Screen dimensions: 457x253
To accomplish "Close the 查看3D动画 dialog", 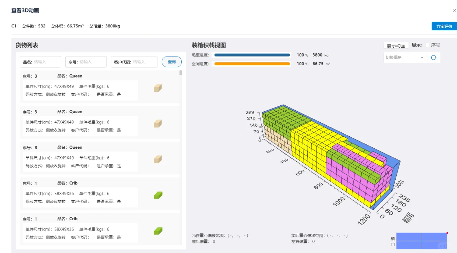I will 453,10.
